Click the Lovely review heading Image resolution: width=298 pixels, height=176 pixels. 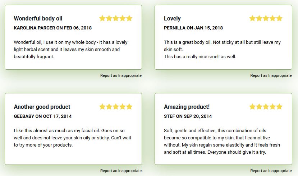tap(172, 18)
